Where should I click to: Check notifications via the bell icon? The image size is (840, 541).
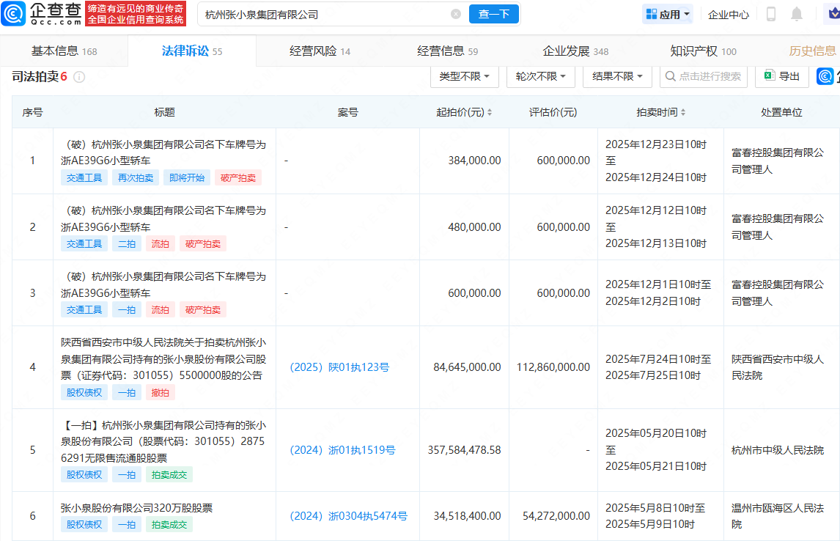pyautogui.click(x=797, y=14)
